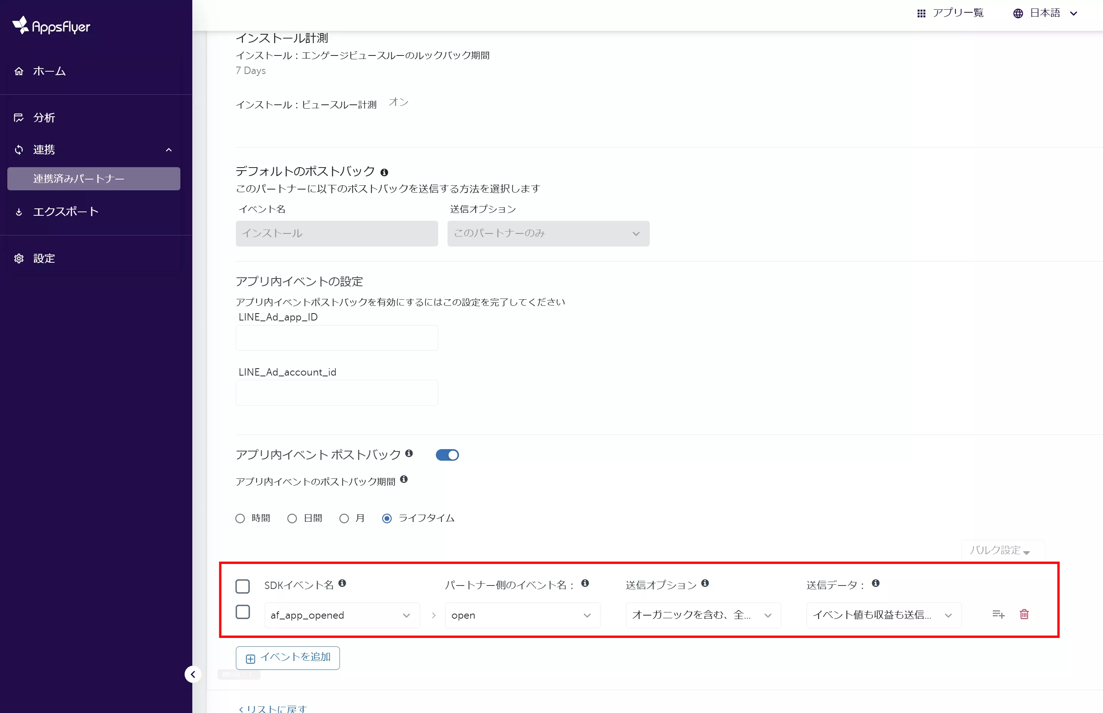Click the red trash delete icon
1103x713 pixels.
(1024, 614)
